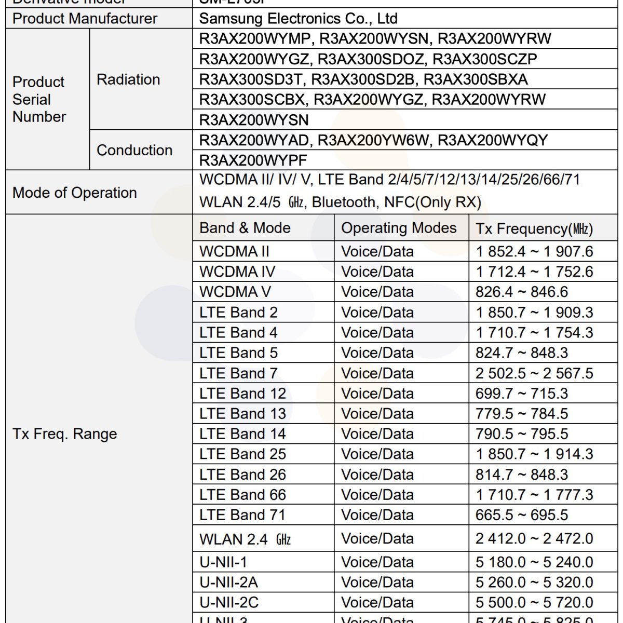This screenshot has height=623, width=623.
Task: Select the 2 412.0 ~ 2 472.0 frequency cell
Action: 534,538
